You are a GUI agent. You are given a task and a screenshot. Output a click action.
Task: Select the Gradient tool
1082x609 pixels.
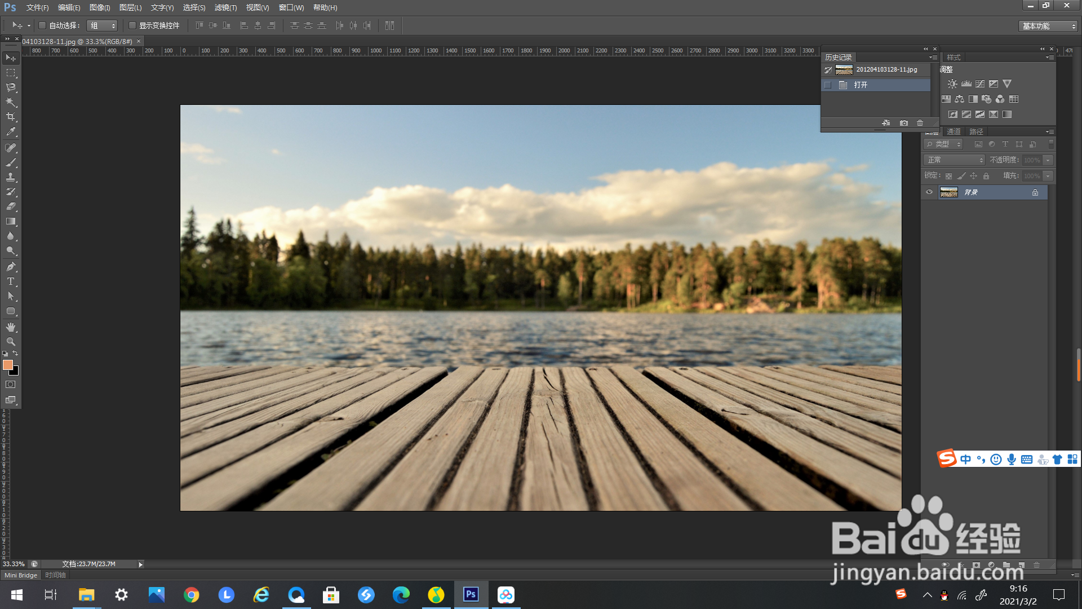pyautogui.click(x=11, y=222)
